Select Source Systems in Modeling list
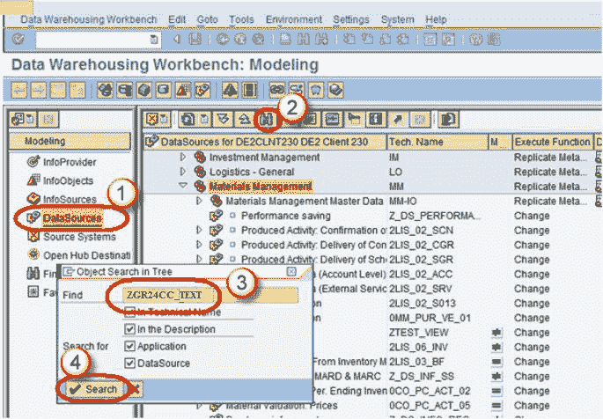The width and height of the screenshot is (603, 419). (x=79, y=237)
